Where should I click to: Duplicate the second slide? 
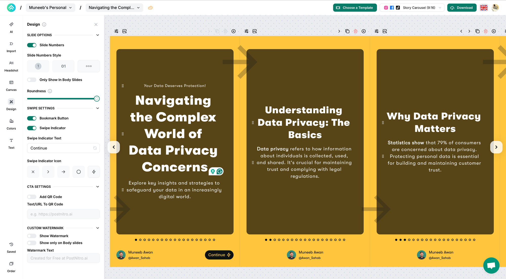[347, 31]
